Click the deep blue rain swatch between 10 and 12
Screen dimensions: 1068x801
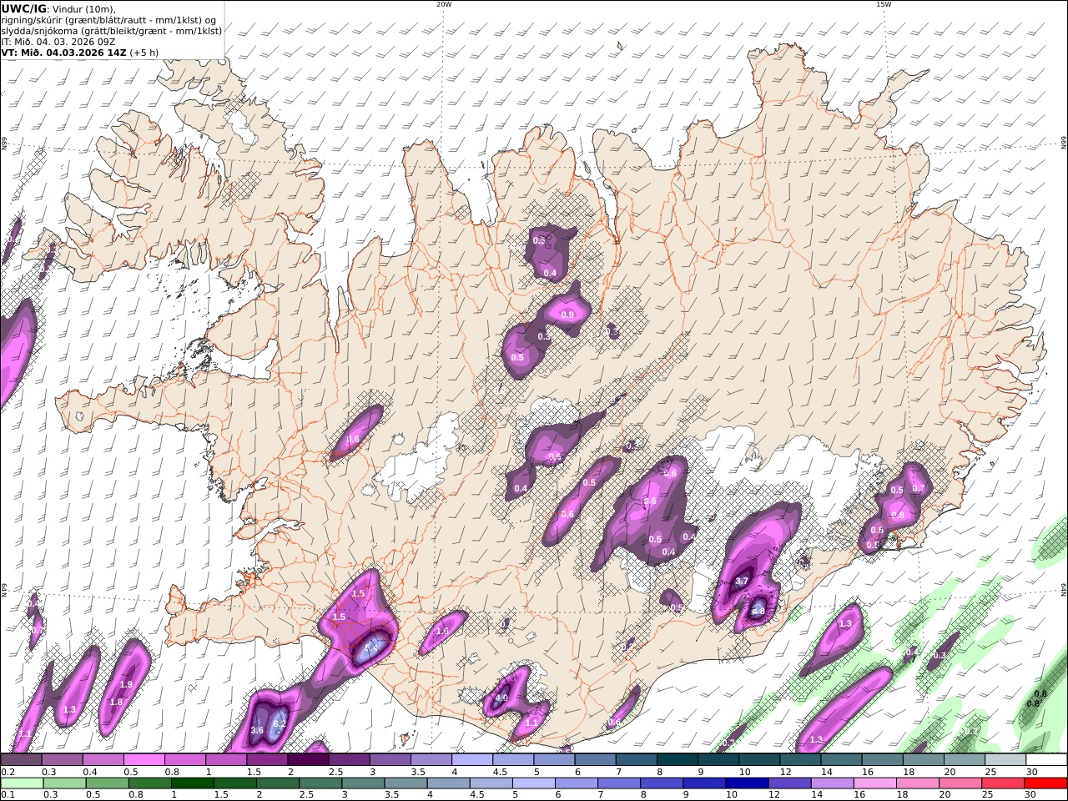(748, 783)
